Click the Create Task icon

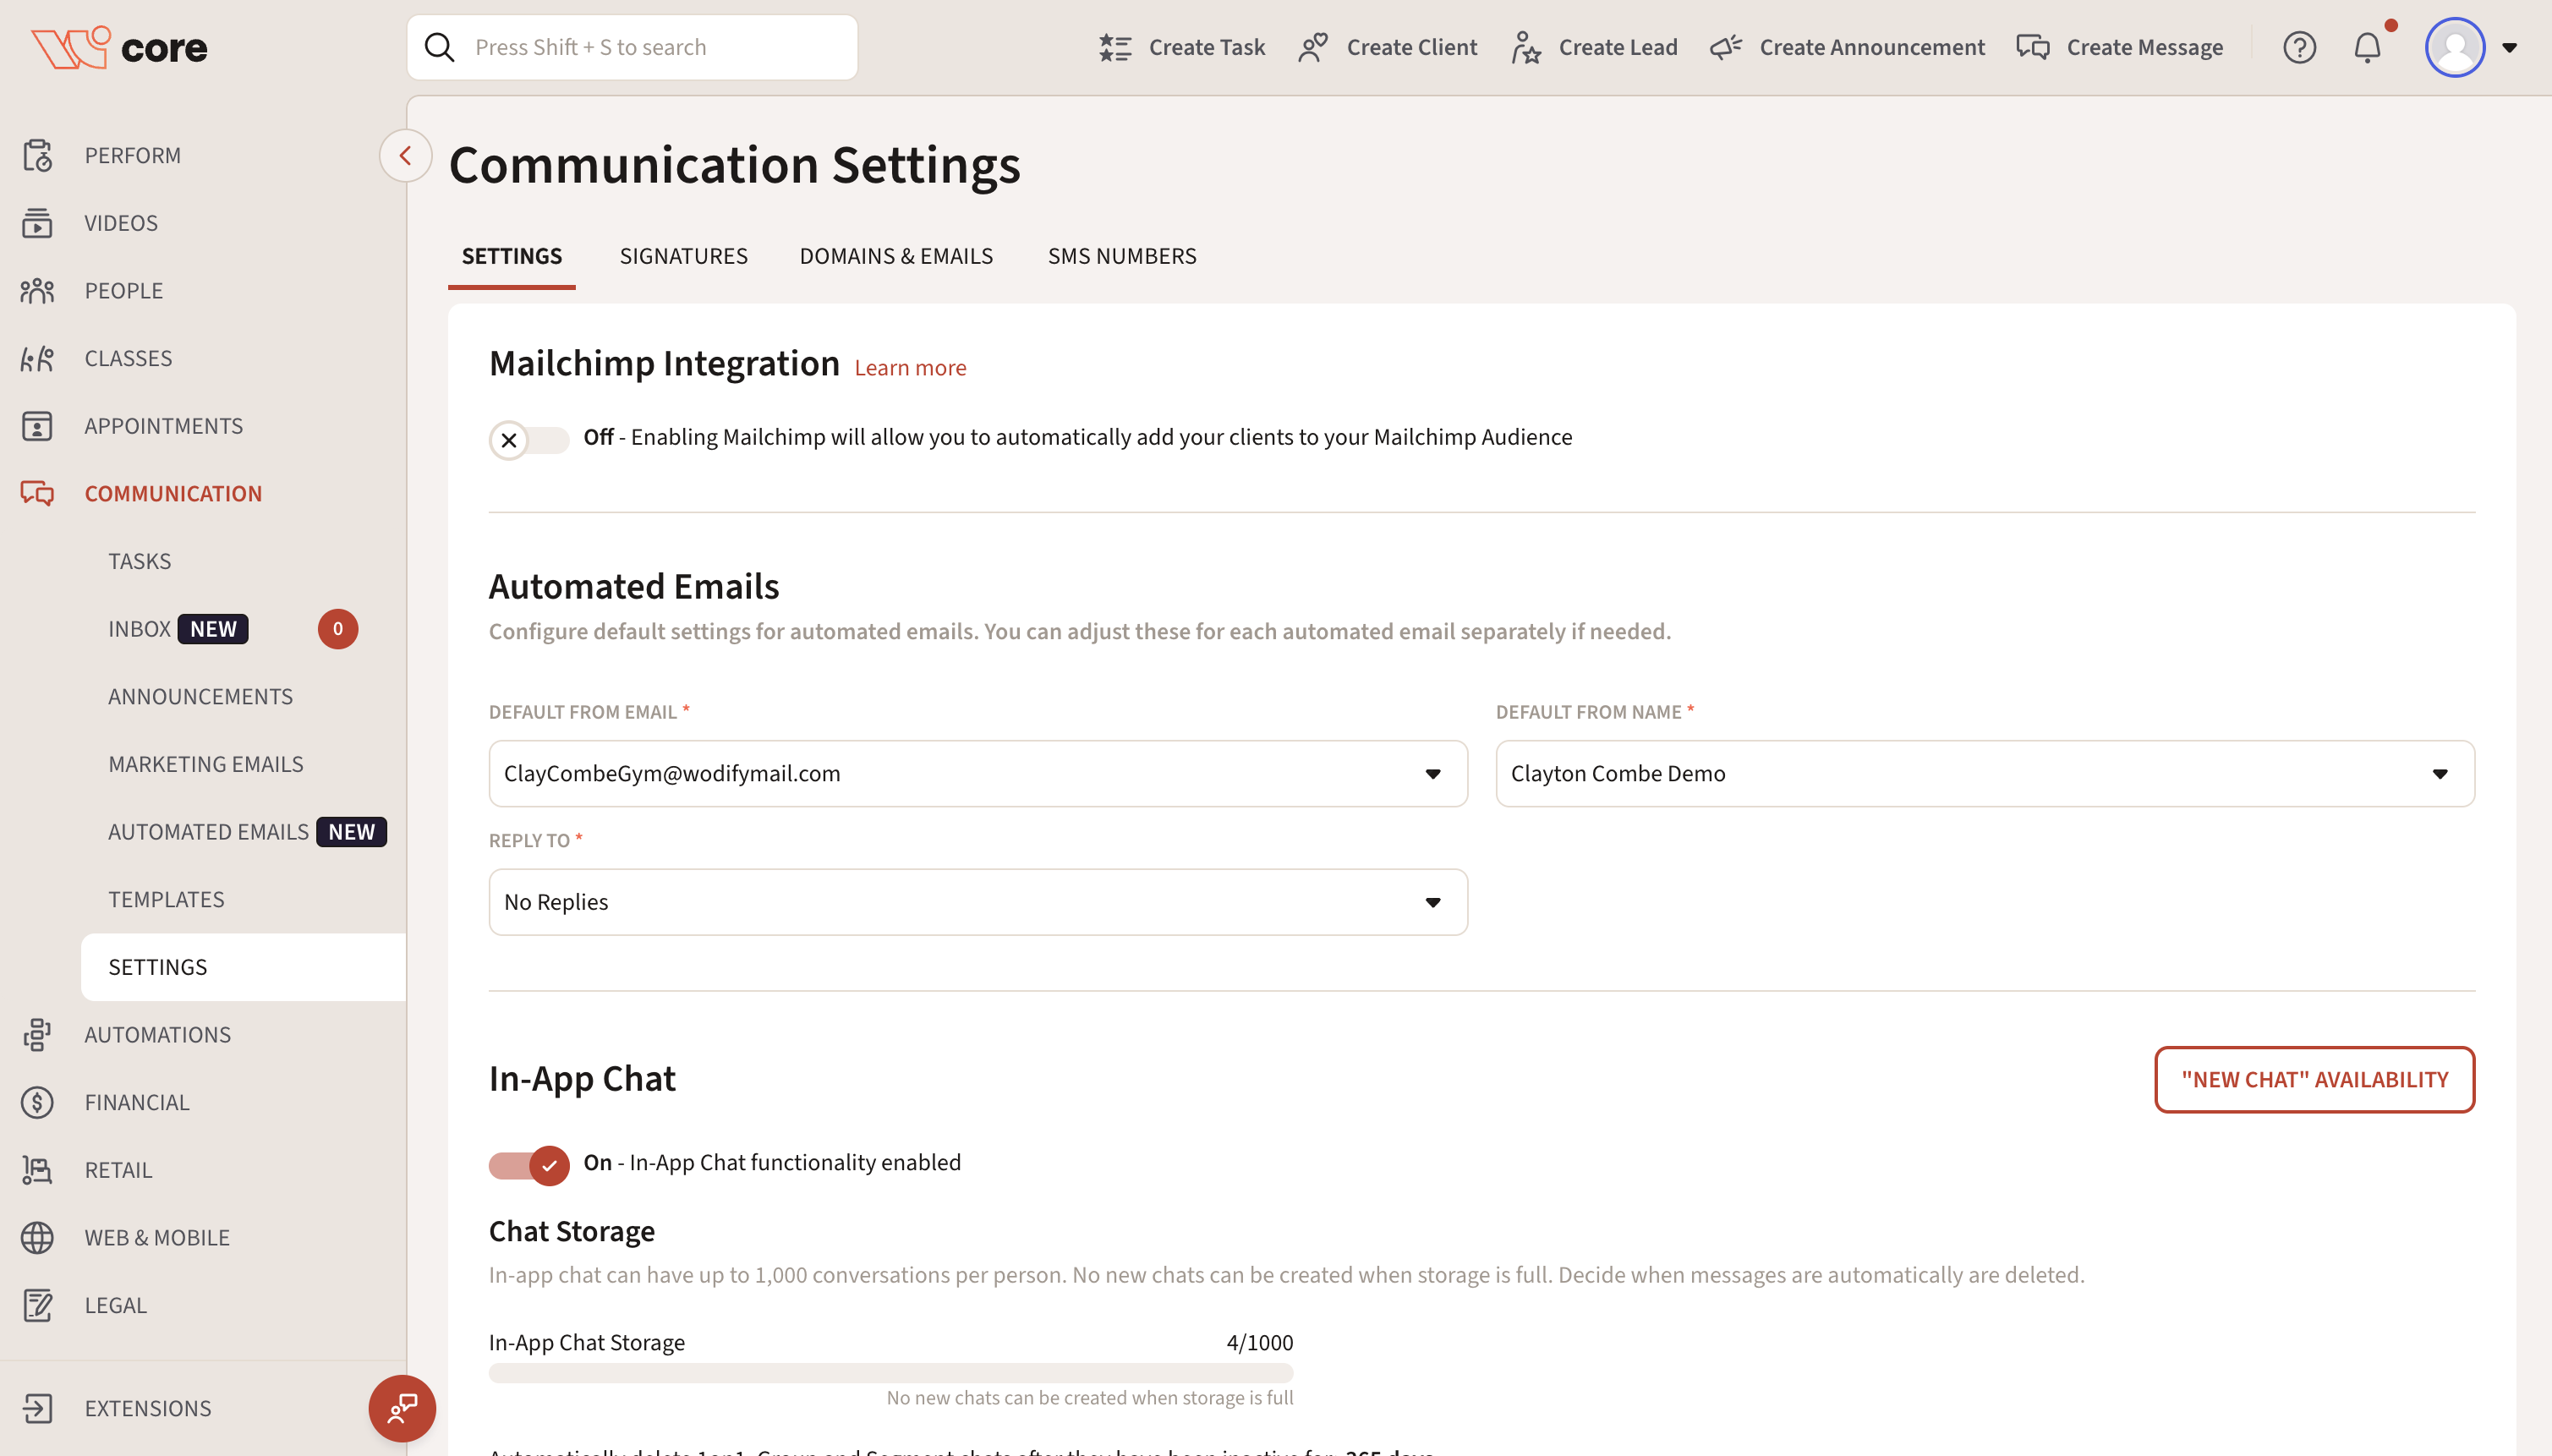pyautogui.click(x=1115, y=47)
